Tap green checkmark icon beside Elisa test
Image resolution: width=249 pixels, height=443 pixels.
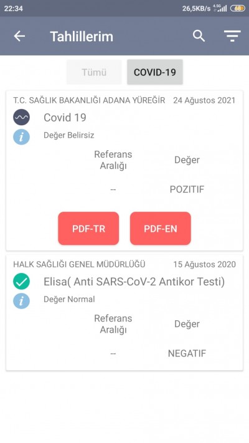pyautogui.click(x=21, y=282)
